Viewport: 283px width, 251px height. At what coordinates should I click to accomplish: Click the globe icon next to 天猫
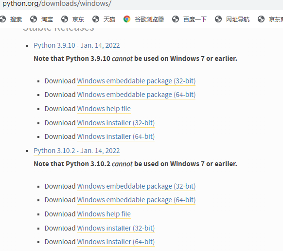pos(96,19)
